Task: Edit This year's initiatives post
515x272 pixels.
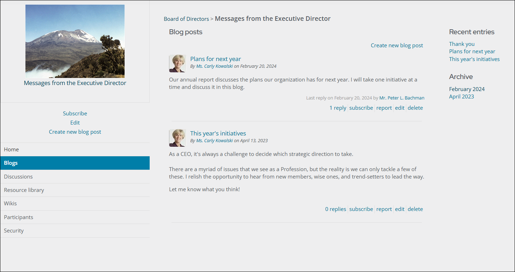Action: pyautogui.click(x=400, y=209)
